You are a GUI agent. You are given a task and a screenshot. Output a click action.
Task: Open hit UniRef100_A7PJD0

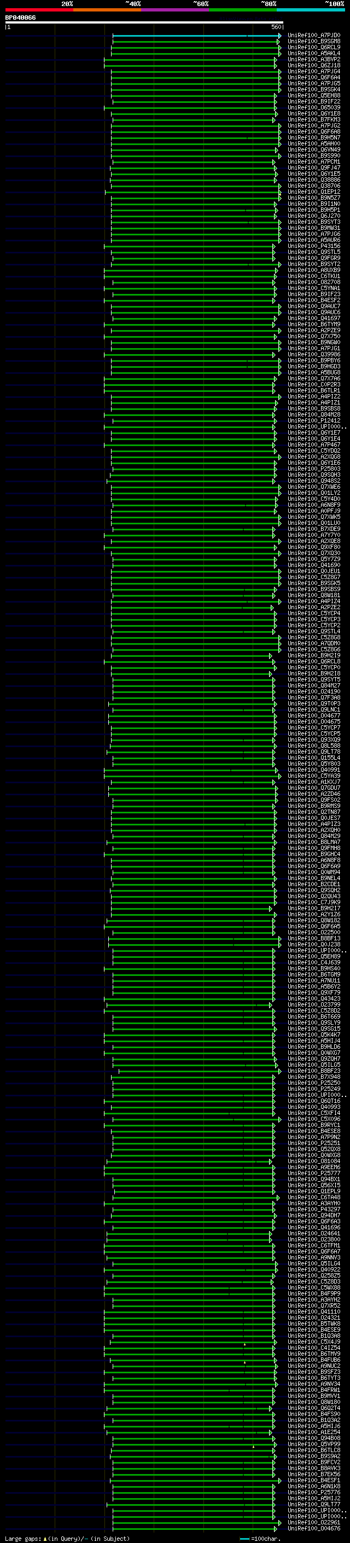click(x=314, y=36)
